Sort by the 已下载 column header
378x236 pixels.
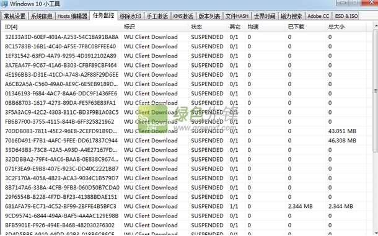click(305, 27)
